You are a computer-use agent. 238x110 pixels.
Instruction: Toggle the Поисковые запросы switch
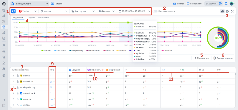pyautogui.click(x=155, y=11)
